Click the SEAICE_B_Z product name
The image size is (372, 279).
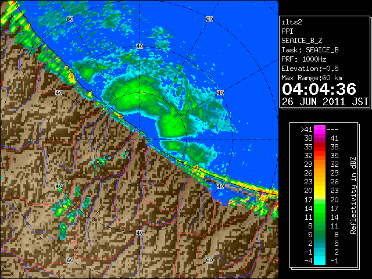pos(302,41)
